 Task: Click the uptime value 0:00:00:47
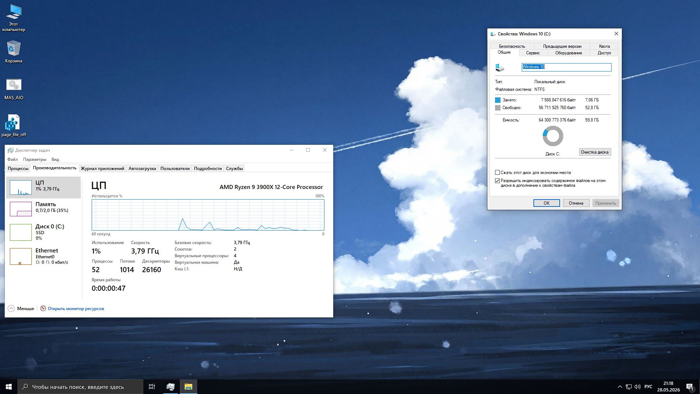(109, 288)
